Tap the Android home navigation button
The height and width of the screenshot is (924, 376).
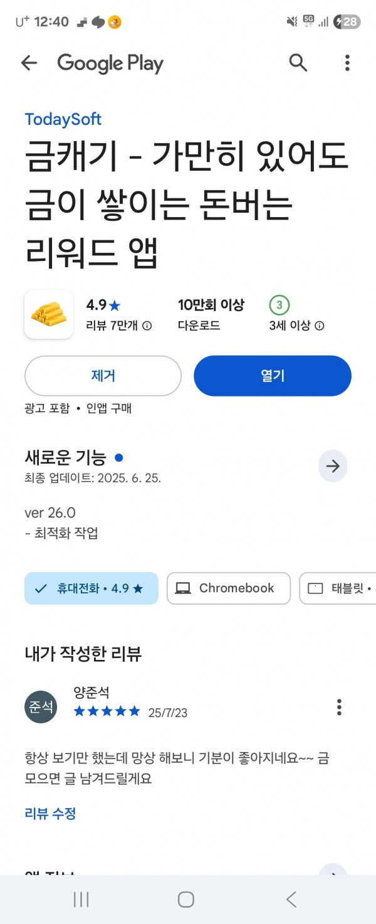(x=186, y=900)
